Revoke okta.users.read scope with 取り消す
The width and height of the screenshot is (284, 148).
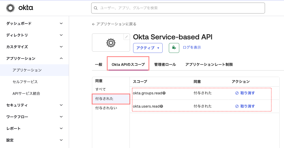[245, 106]
